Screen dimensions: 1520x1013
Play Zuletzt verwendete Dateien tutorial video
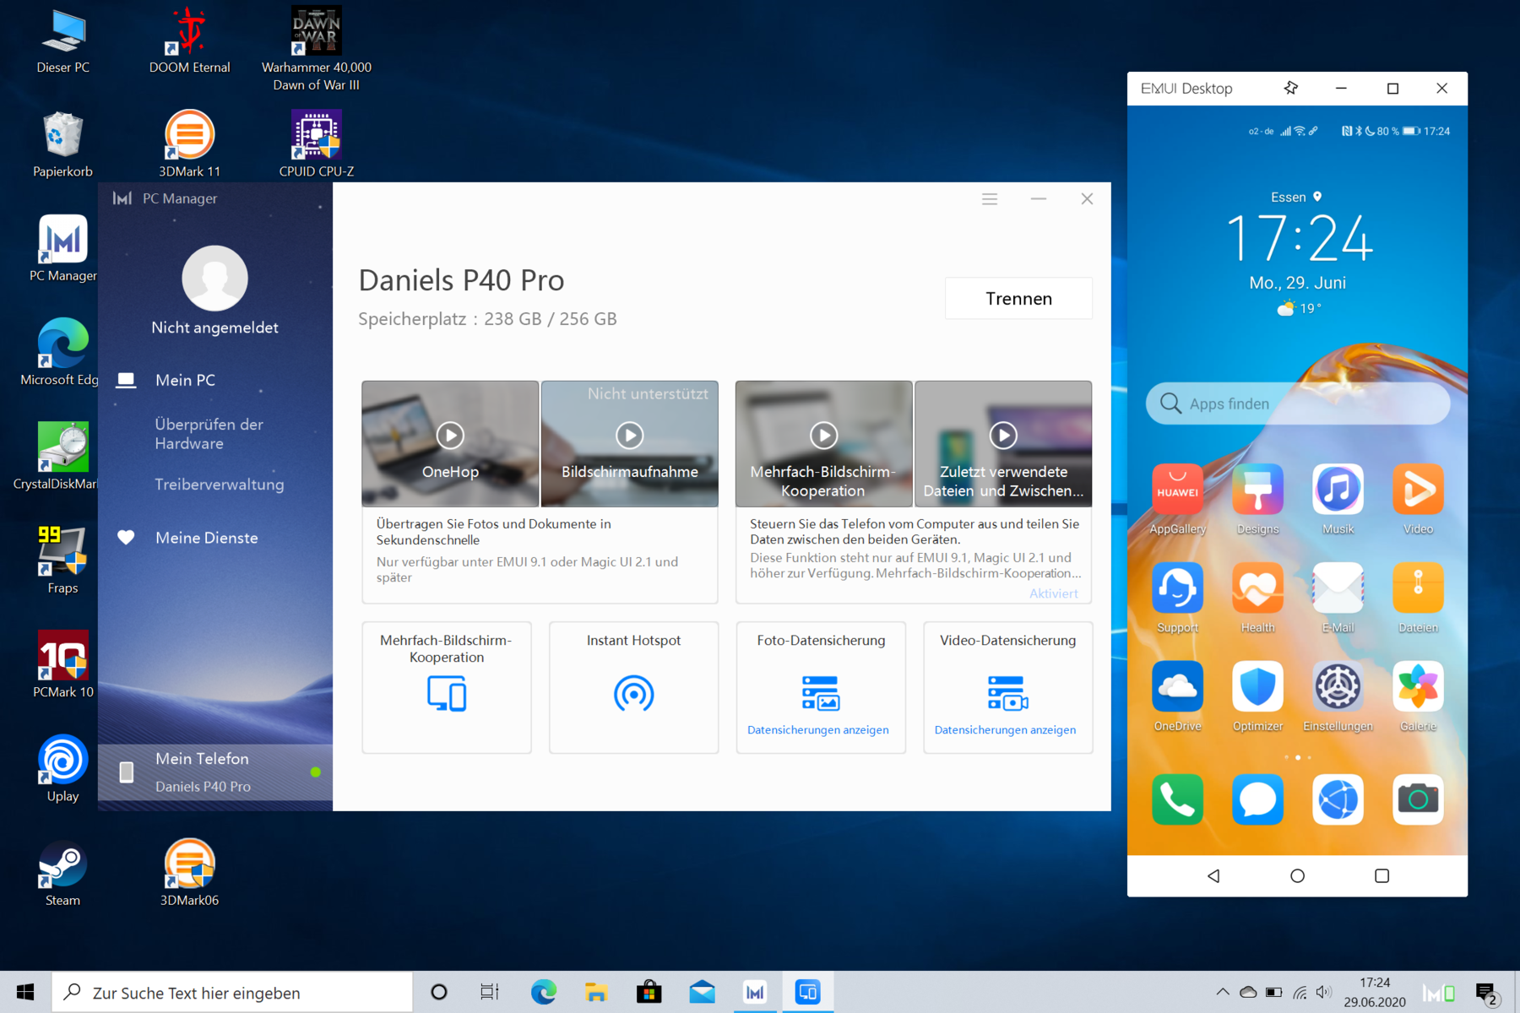[x=1003, y=436]
